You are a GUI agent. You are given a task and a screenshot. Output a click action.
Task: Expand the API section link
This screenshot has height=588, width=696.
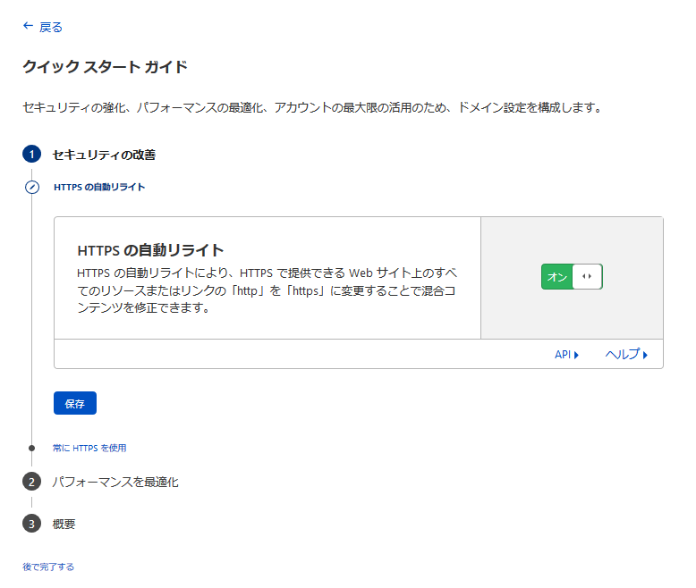(x=563, y=355)
